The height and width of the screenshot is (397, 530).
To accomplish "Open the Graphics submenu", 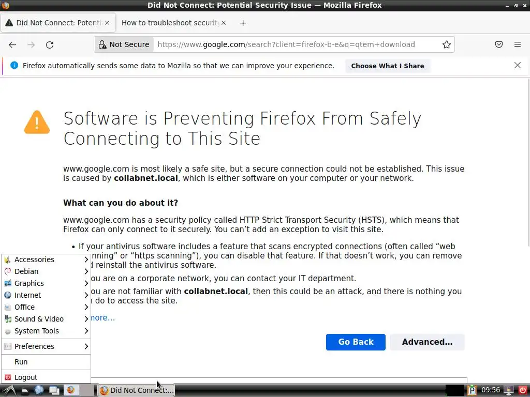I will pos(46,283).
